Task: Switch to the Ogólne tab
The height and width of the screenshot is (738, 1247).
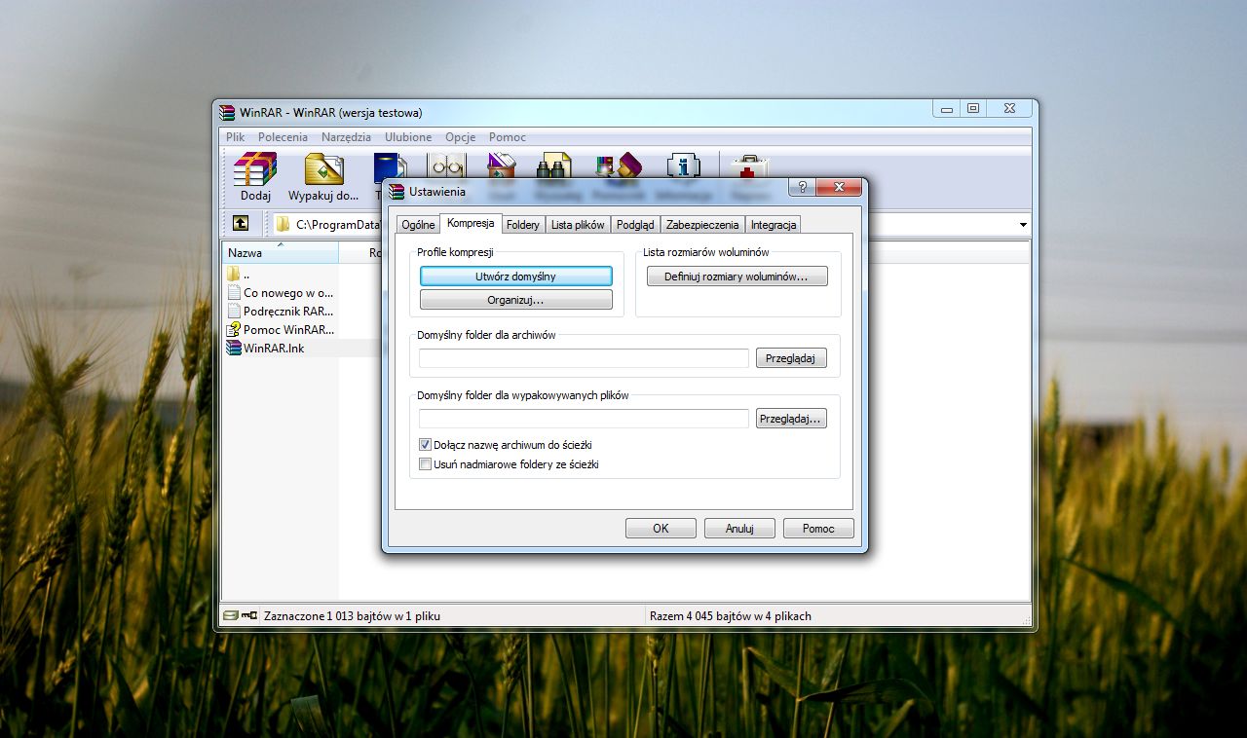Action: [418, 225]
